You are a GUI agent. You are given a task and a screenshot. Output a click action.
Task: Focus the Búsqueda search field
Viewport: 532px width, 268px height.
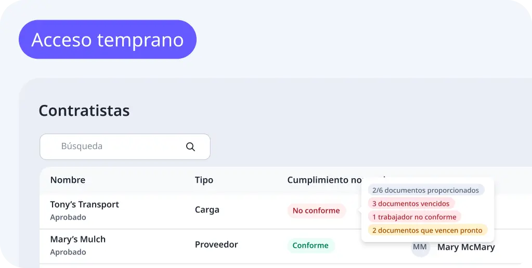point(120,147)
